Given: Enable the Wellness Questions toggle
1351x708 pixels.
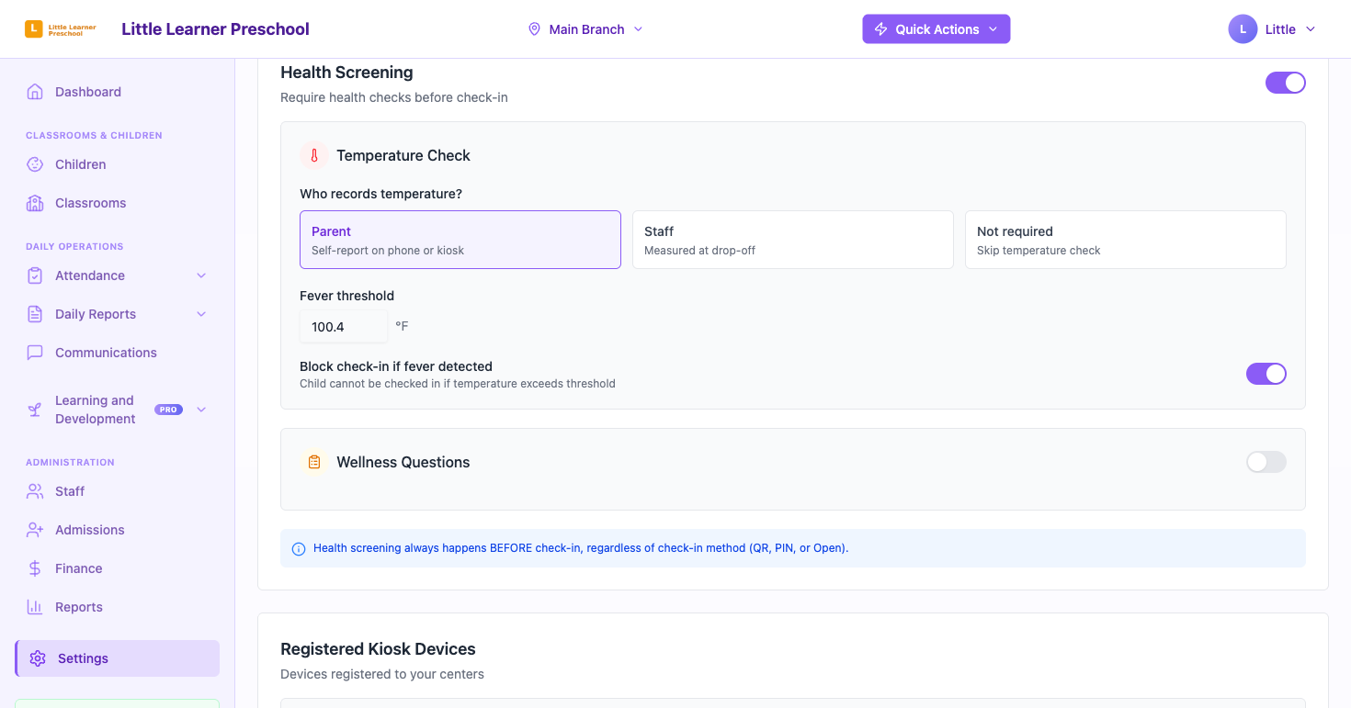Looking at the screenshot, I should coord(1266,462).
